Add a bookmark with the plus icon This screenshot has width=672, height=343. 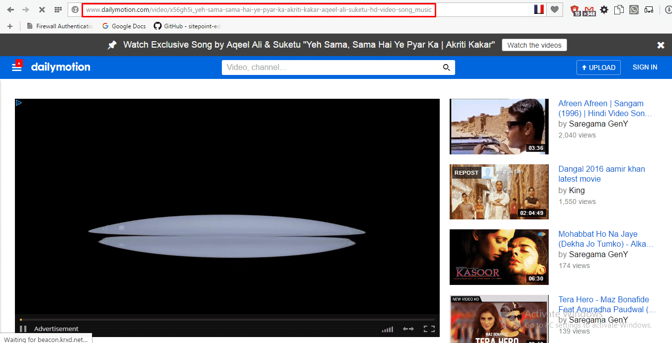(10, 26)
